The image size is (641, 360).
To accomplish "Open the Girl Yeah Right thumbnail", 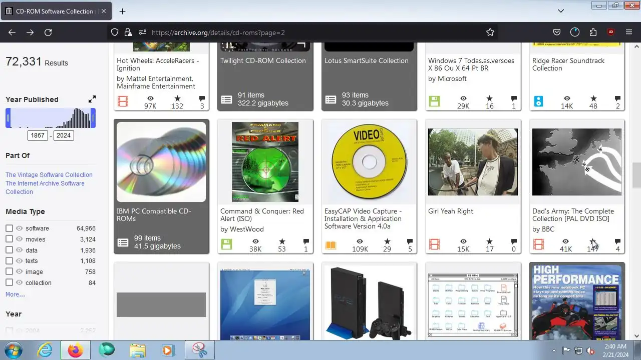I will [x=473, y=162].
